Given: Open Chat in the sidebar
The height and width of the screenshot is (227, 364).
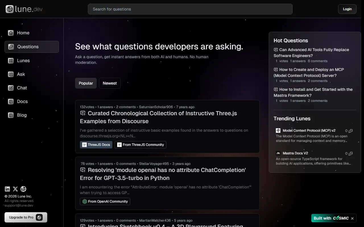Looking at the screenshot, I should [x=32, y=88].
